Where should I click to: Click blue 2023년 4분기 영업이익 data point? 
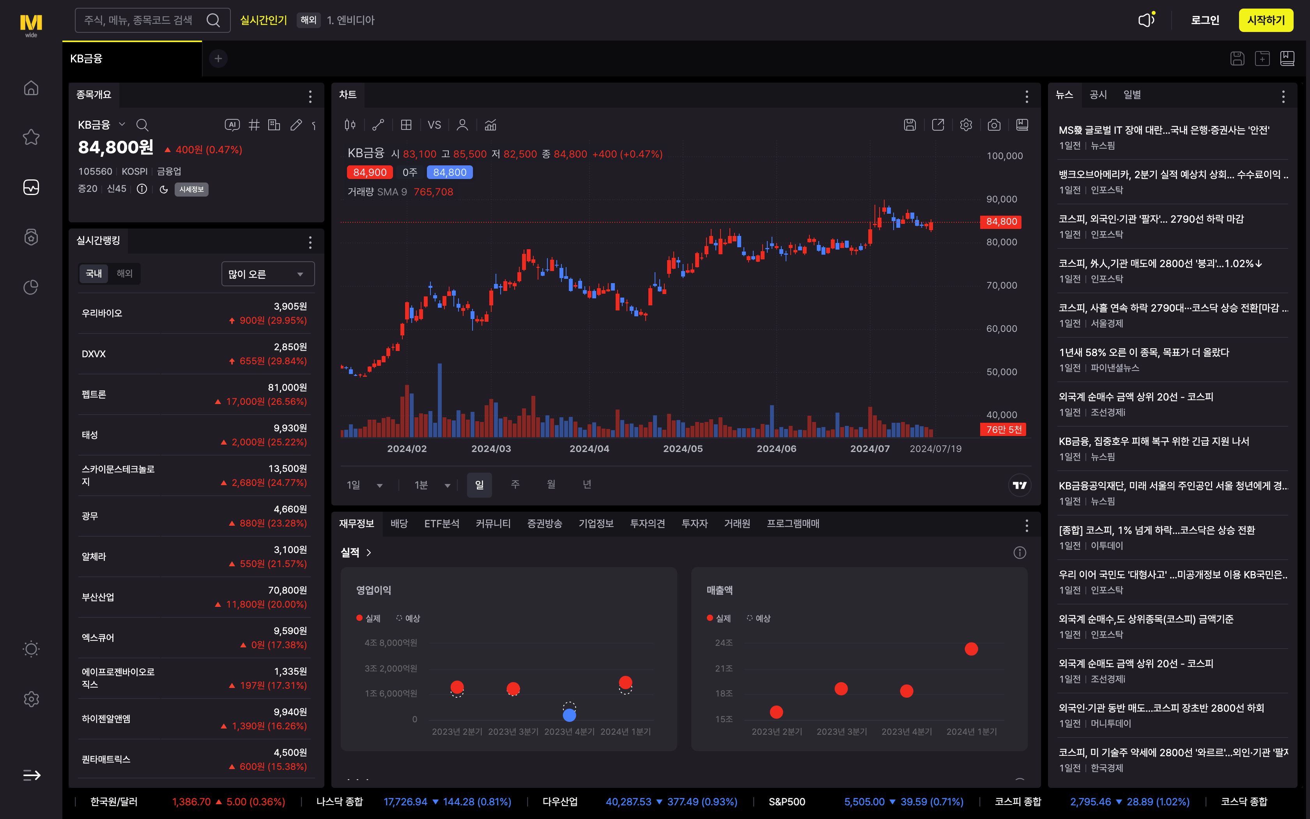pyautogui.click(x=570, y=715)
